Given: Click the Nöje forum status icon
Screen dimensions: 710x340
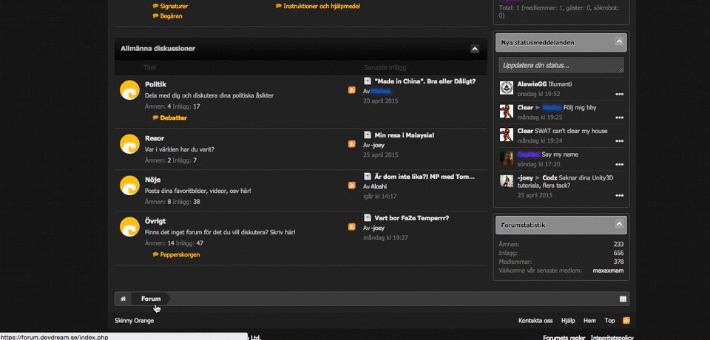Looking at the screenshot, I should click(x=130, y=185).
